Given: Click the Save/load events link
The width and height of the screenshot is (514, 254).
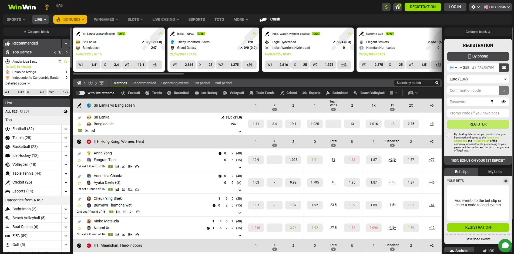Looking at the screenshot, I should [478, 239].
